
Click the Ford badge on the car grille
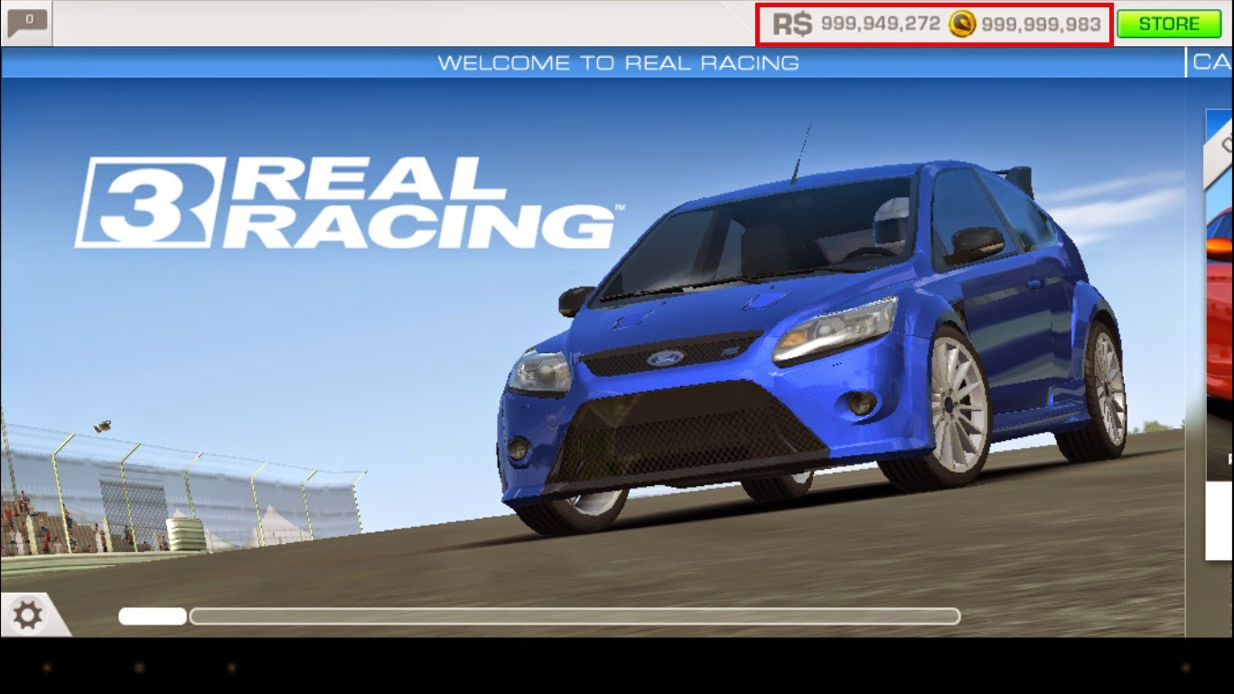tap(665, 359)
